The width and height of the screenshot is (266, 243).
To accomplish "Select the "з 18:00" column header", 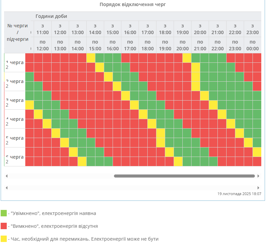I will coord(165,29).
